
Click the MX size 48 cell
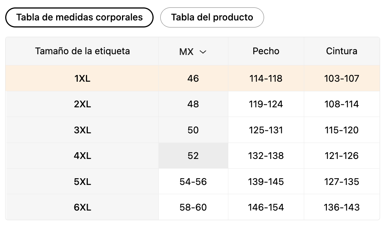click(x=193, y=104)
